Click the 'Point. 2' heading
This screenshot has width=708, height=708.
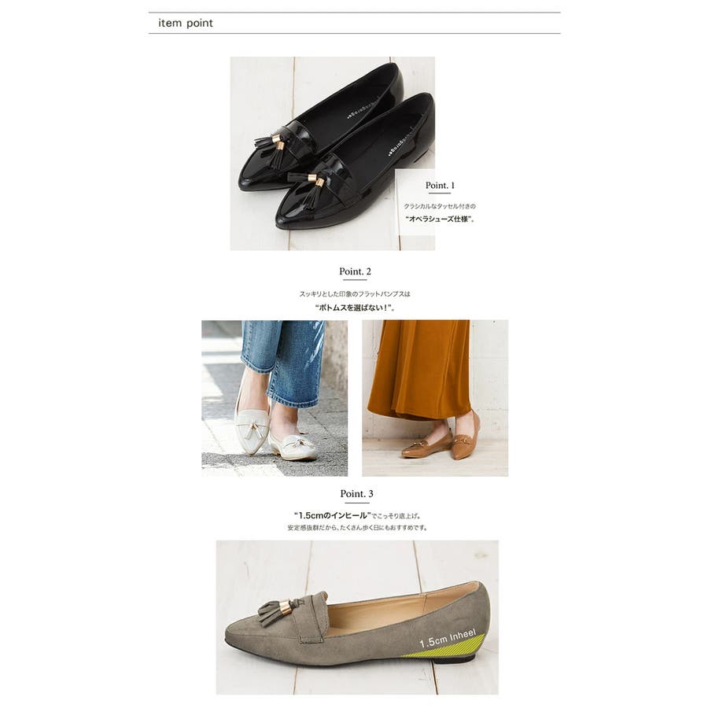coord(355,271)
